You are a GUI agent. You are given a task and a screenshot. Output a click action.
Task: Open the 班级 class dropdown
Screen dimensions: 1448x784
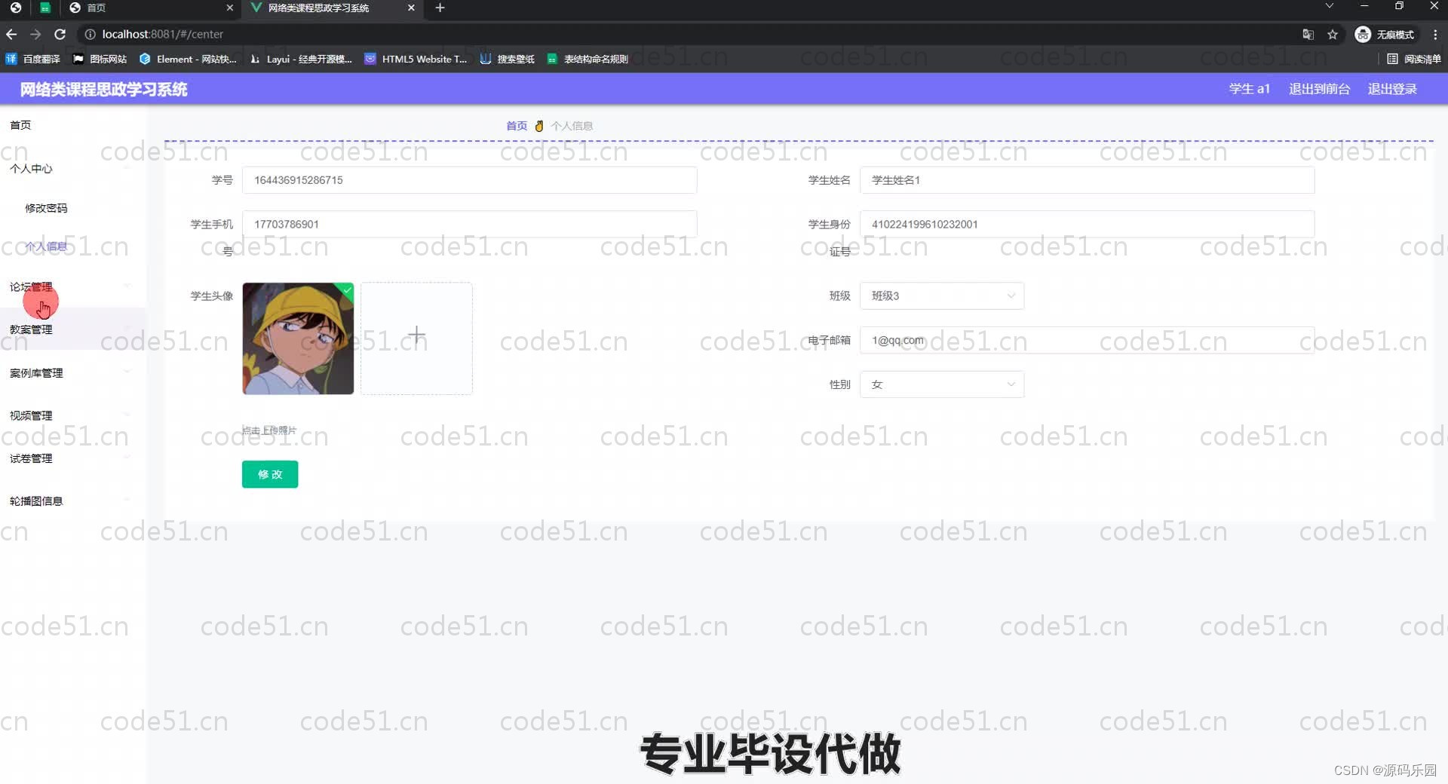(x=941, y=296)
